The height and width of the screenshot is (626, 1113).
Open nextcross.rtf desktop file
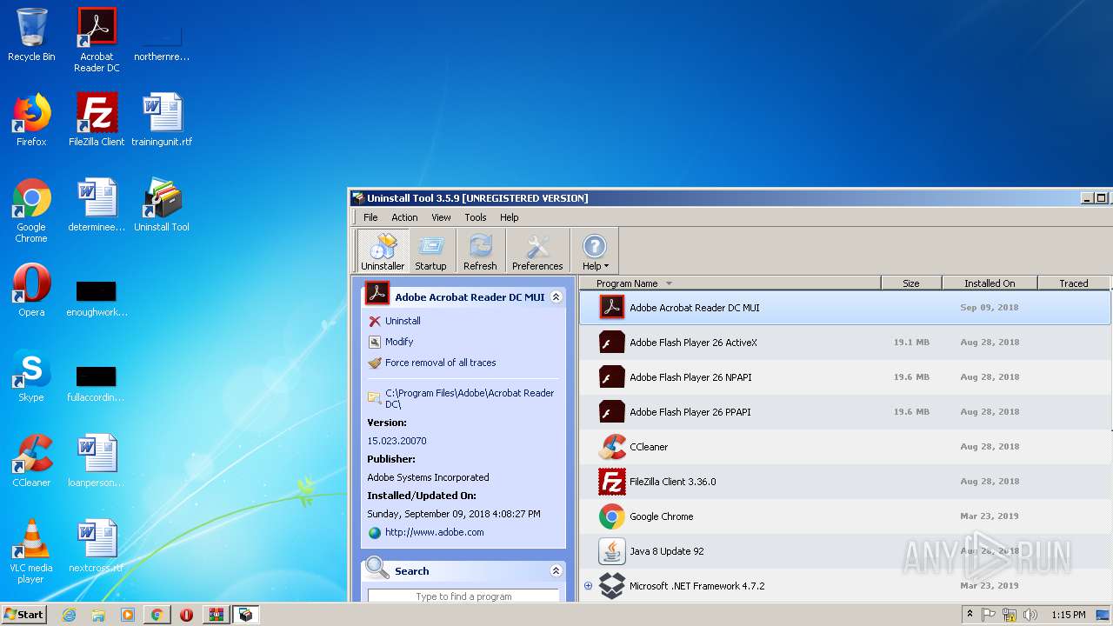tap(97, 546)
